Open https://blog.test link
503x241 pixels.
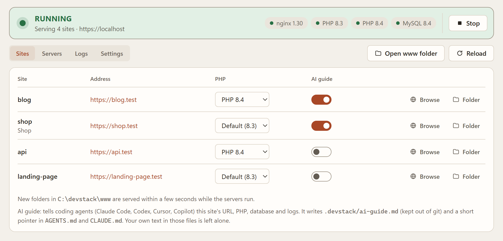click(x=113, y=100)
